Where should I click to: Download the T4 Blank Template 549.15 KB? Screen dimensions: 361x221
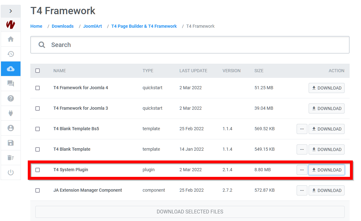327,149
